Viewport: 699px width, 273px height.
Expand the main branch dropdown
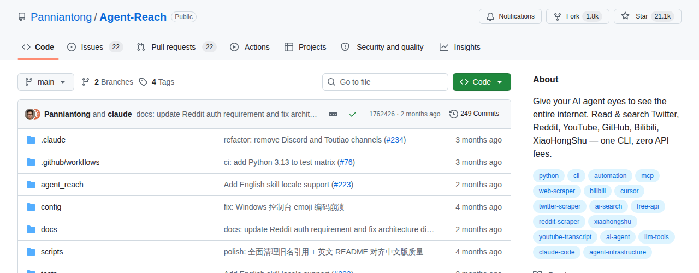point(45,82)
